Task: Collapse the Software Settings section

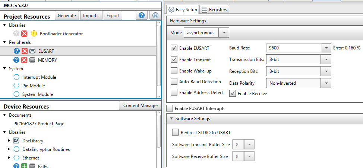Action: (x=172, y=119)
